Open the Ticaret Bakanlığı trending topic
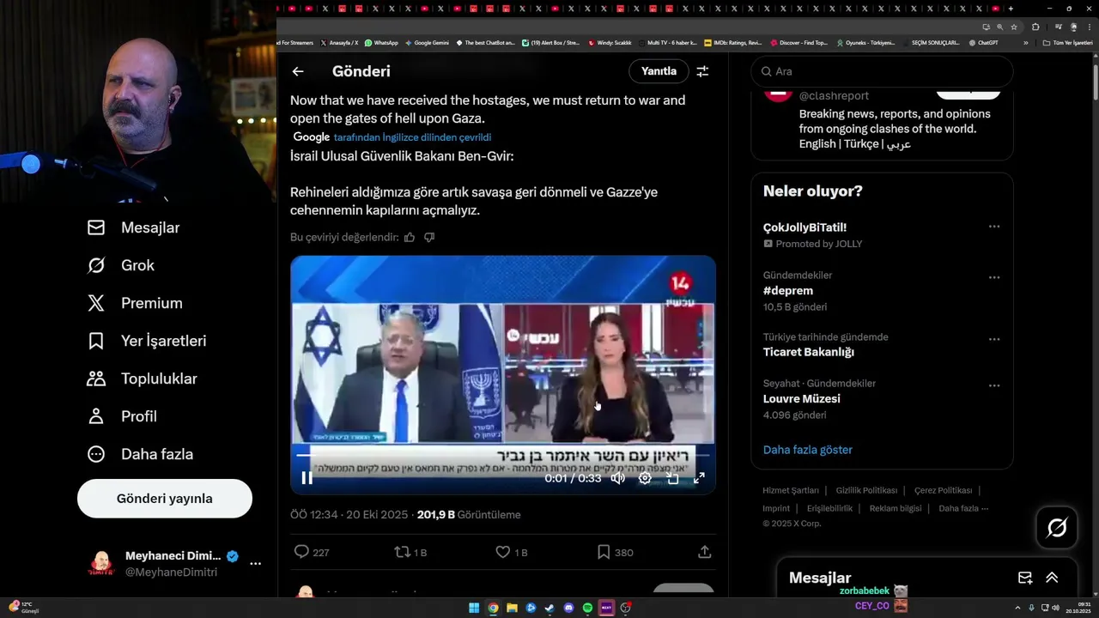This screenshot has width=1099, height=618. [809, 352]
